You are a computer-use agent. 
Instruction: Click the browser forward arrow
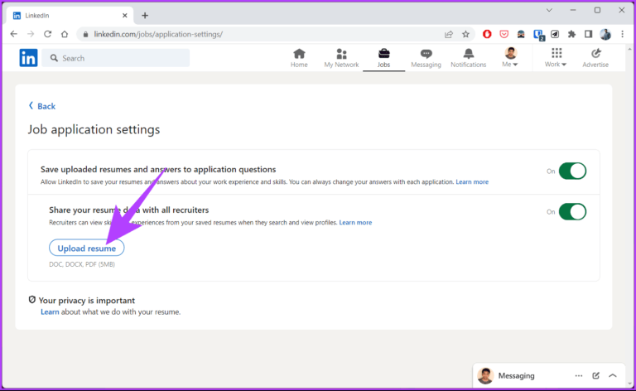[x=31, y=34]
